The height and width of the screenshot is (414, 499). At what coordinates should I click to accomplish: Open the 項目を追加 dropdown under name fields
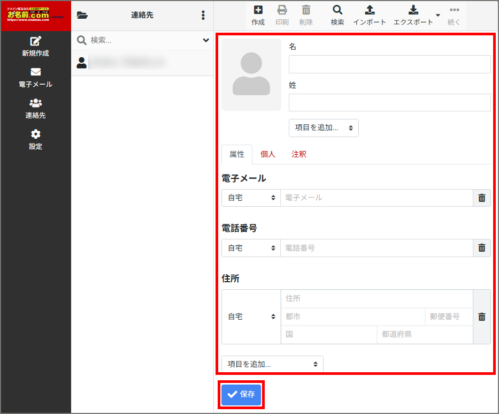[324, 128]
